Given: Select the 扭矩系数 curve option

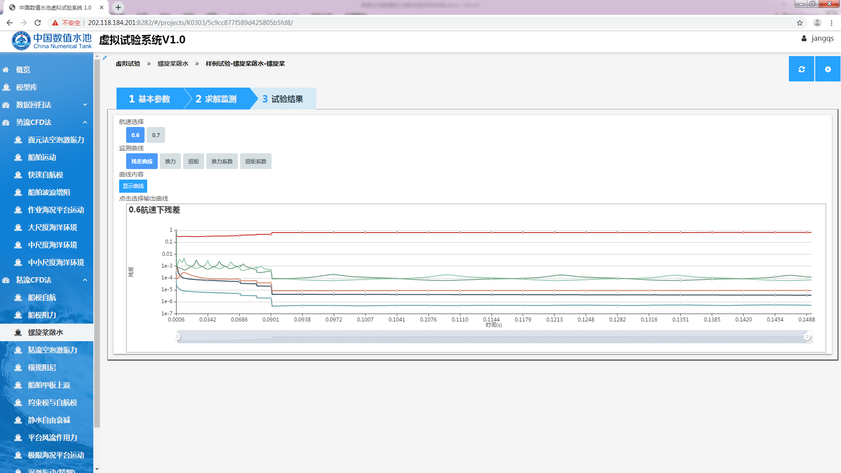Looking at the screenshot, I should pos(255,162).
